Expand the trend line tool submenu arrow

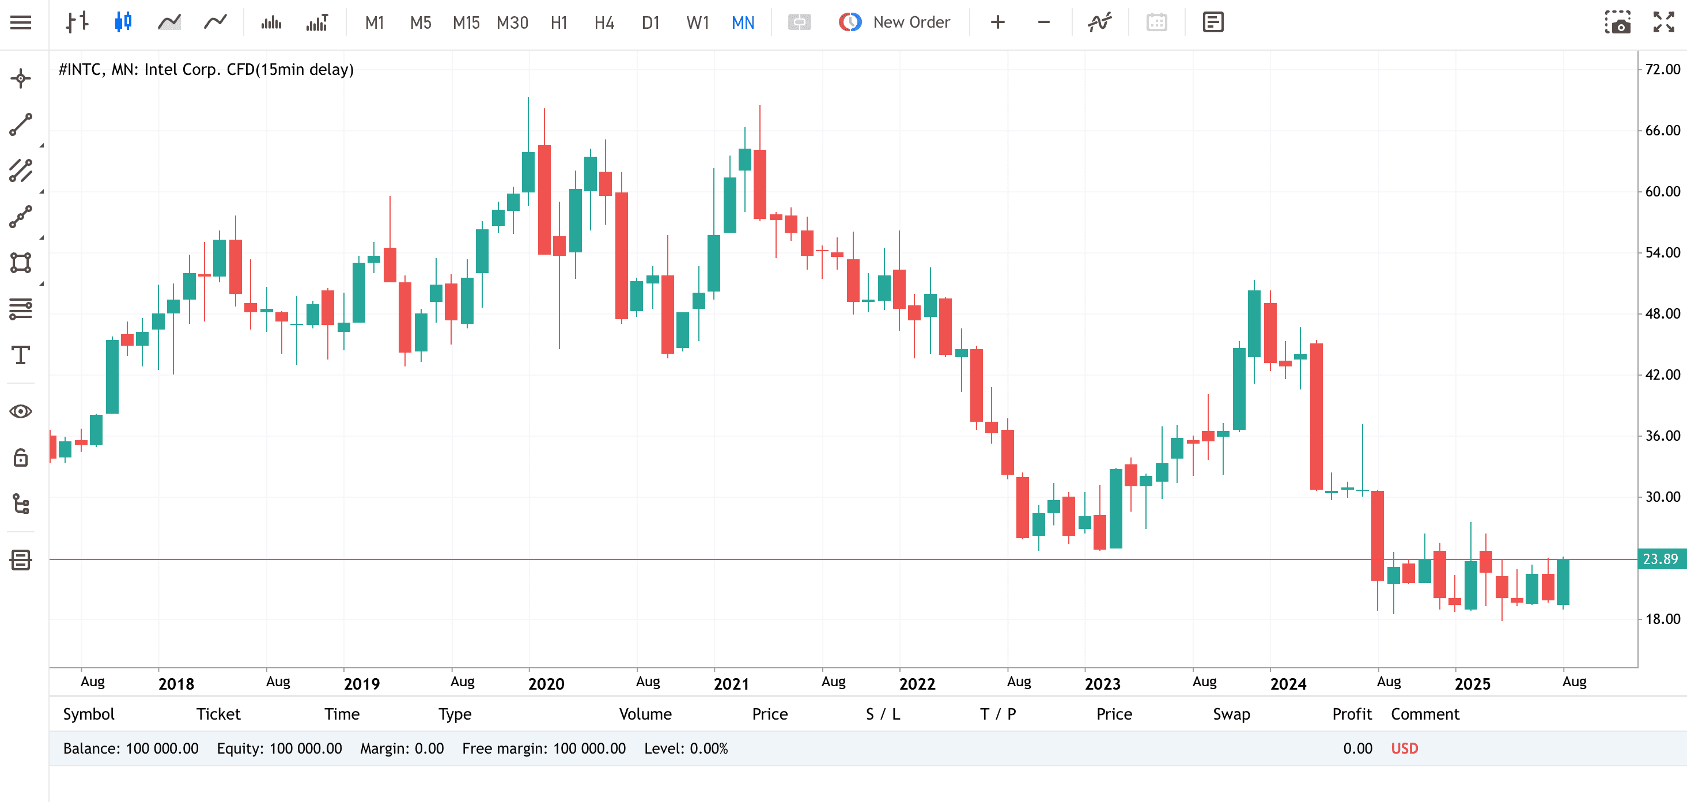42,145
